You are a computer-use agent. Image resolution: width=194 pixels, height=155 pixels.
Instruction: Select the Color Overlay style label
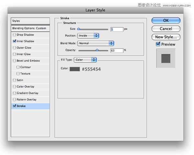(26, 87)
